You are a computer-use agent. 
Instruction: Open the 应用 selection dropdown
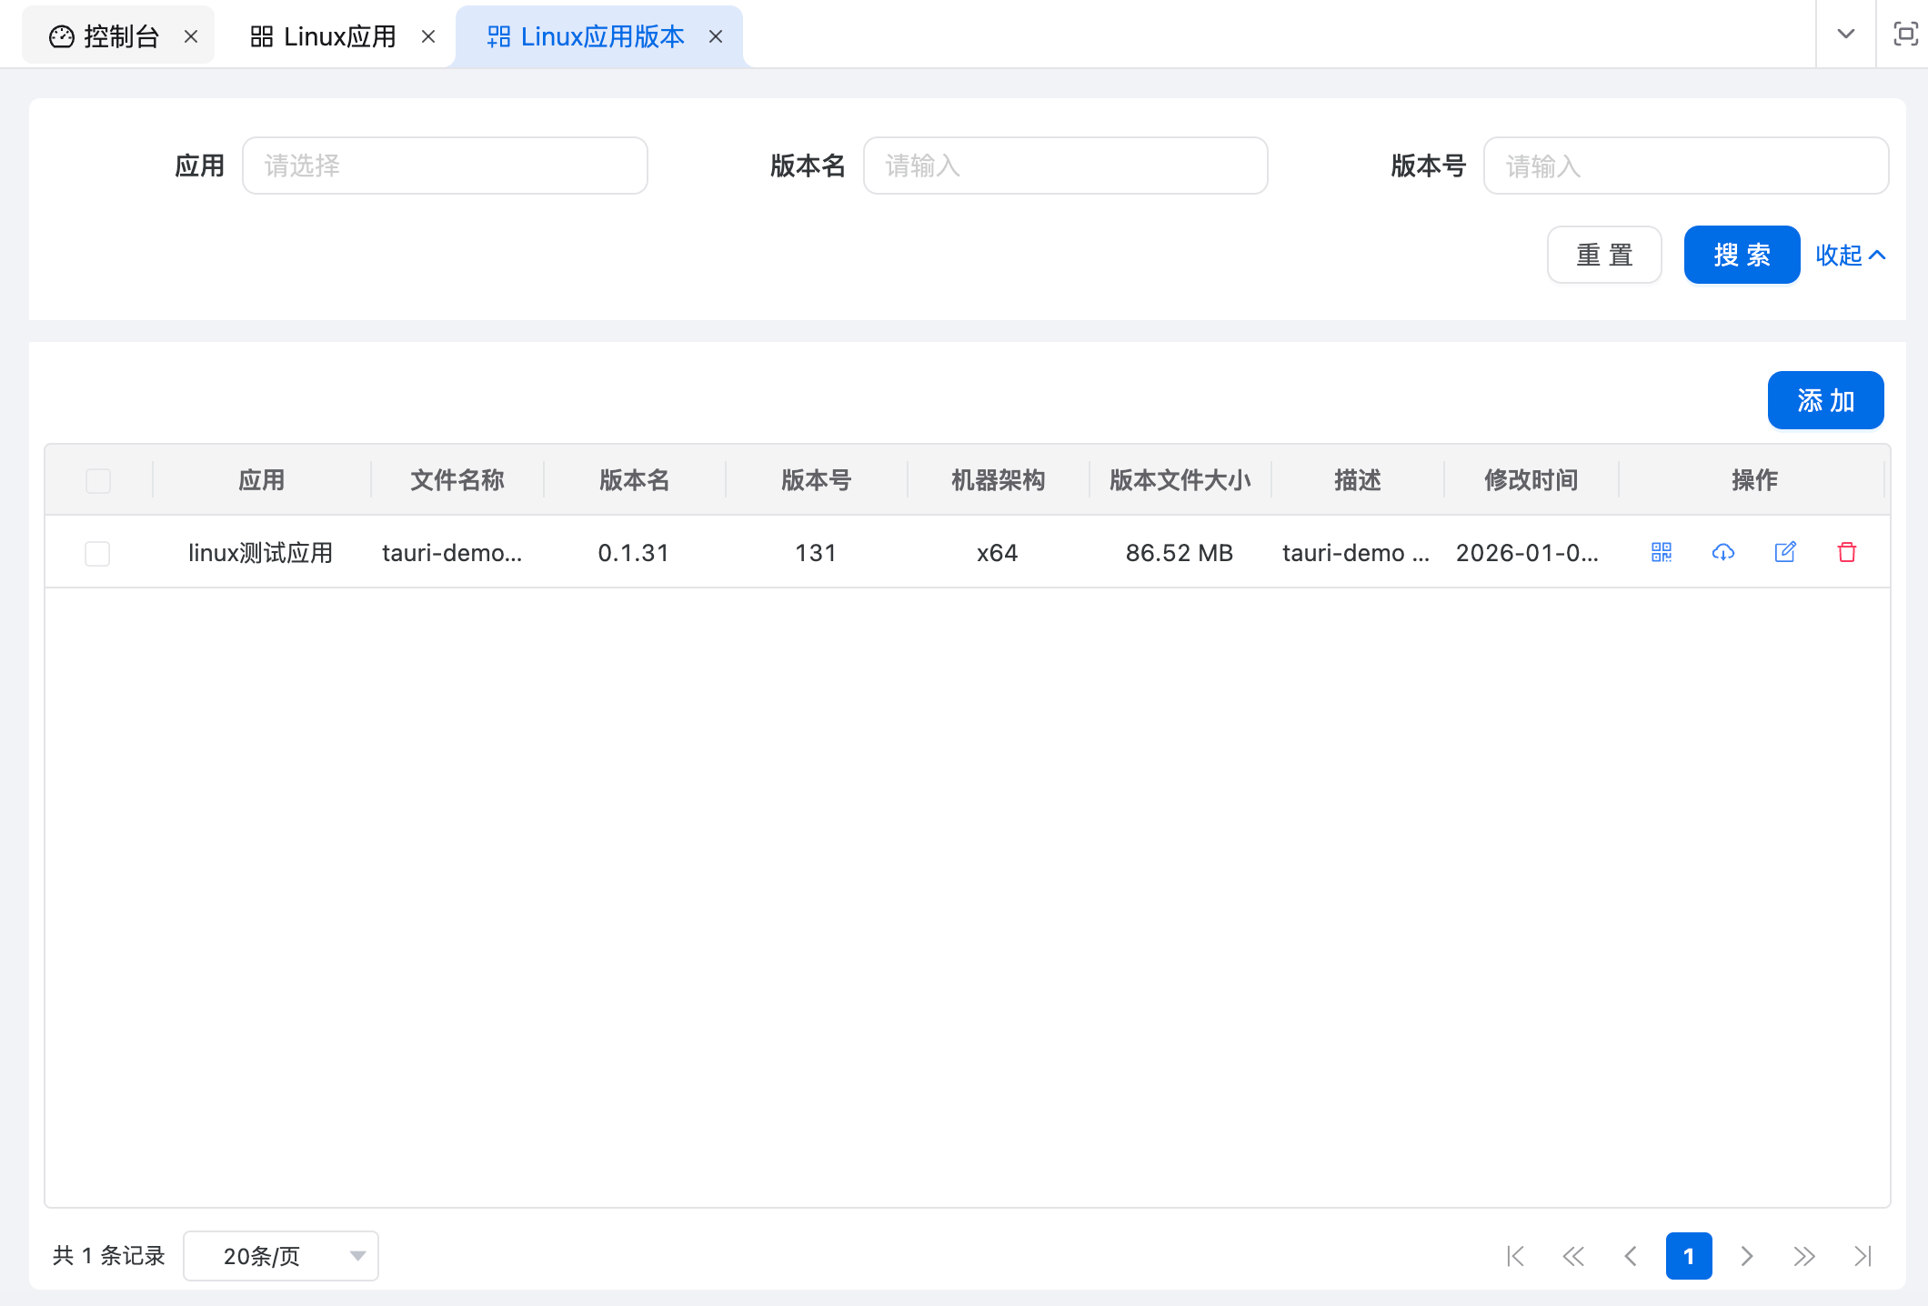(445, 166)
